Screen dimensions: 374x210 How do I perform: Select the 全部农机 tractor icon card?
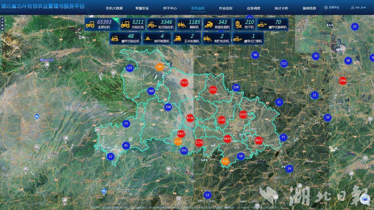(90, 24)
